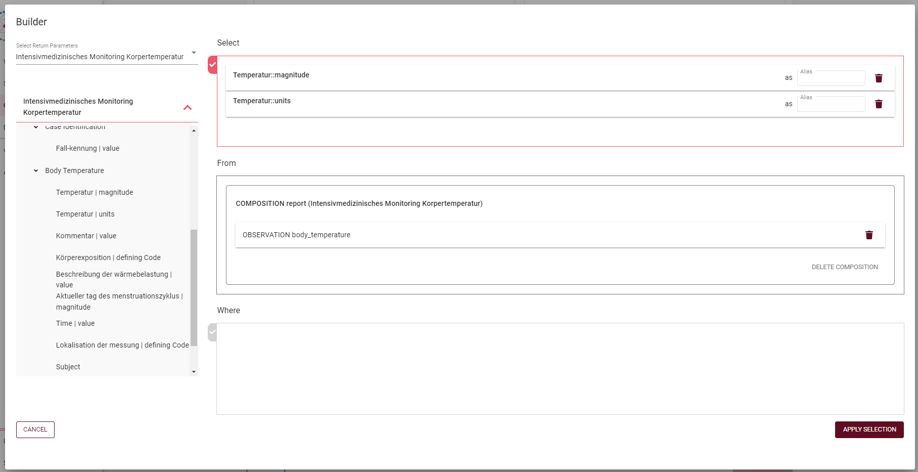Select Aktueller tag des menstruationszyklus | magnitude

coord(119,302)
